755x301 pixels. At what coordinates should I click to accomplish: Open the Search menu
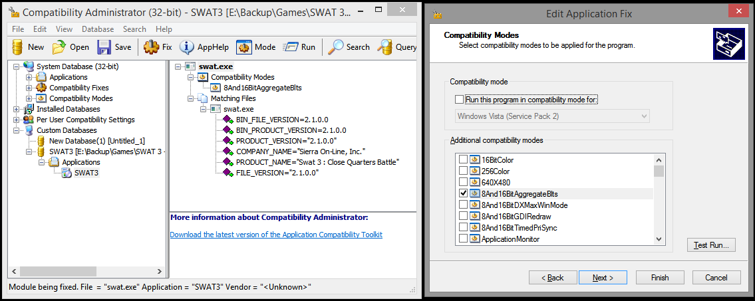point(134,29)
